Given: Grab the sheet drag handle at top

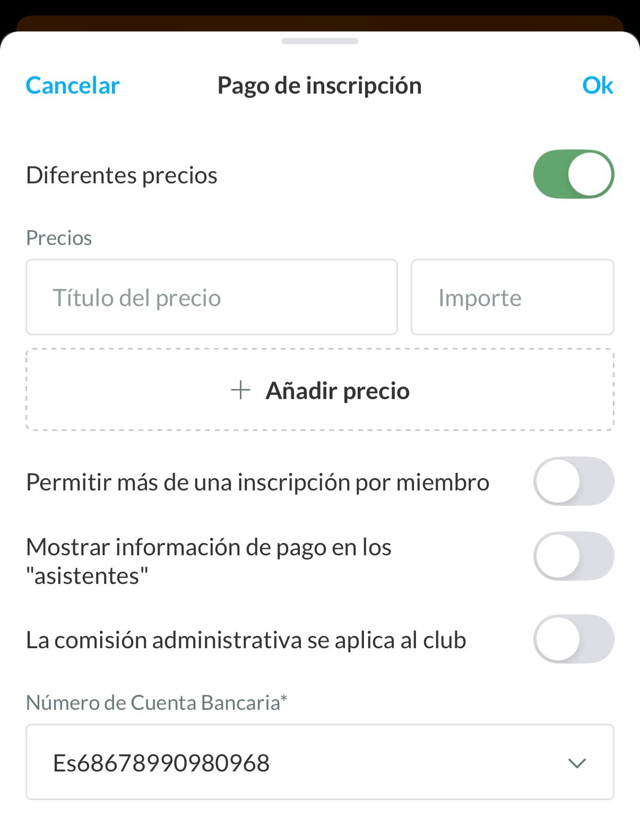Looking at the screenshot, I should click(x=319, y=41).
